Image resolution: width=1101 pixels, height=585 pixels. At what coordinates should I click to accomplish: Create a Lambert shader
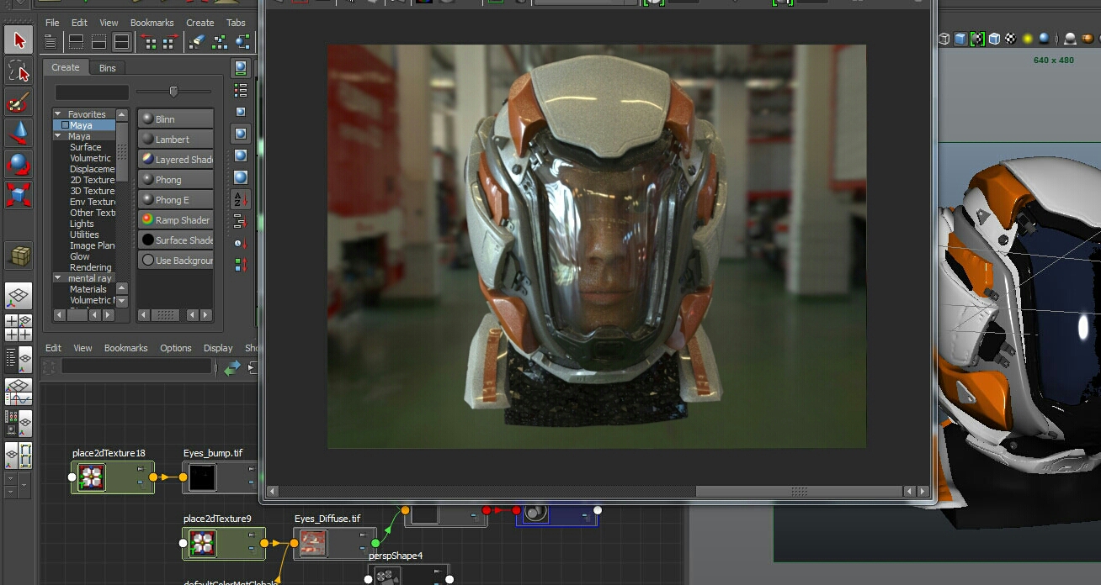tap(175, 140)
